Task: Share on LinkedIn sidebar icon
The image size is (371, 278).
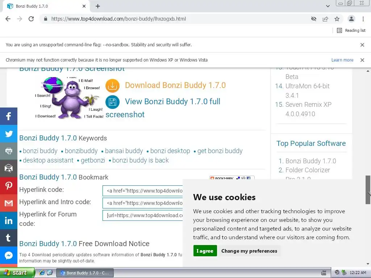Action: pos(9,220)
